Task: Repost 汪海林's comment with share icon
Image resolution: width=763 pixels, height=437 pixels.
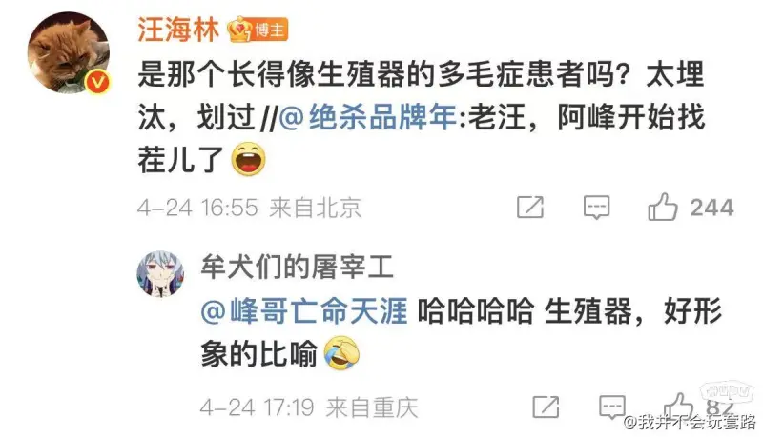Action: coord(530,208)
